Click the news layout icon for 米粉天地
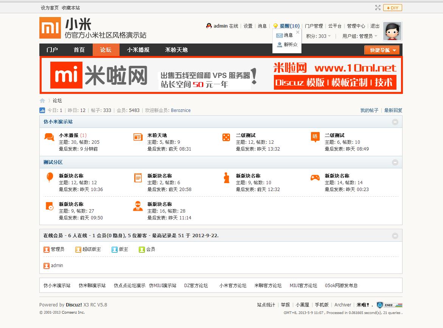 point(138,137)
